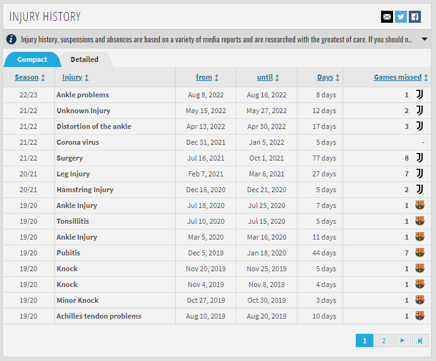Viewport: 436px width, 361px height.
Task: Click the Aug 8, 2022 from date
Action: pyautogui.click(x=205, y=95)
